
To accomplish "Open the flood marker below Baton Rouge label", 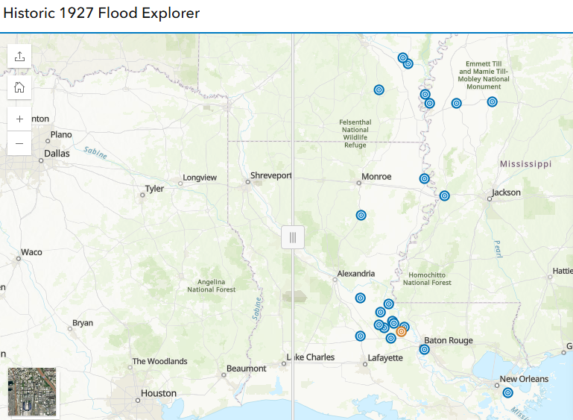I will (424, 349).
